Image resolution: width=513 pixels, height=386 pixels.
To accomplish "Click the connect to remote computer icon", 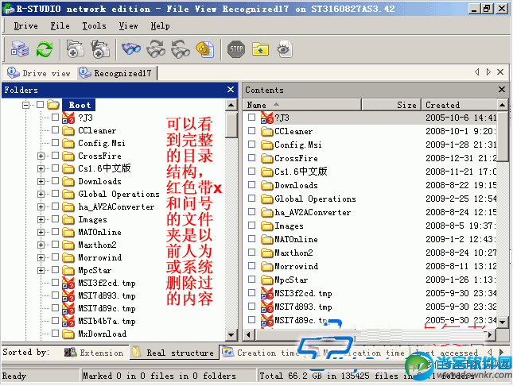I will point(20,49).
